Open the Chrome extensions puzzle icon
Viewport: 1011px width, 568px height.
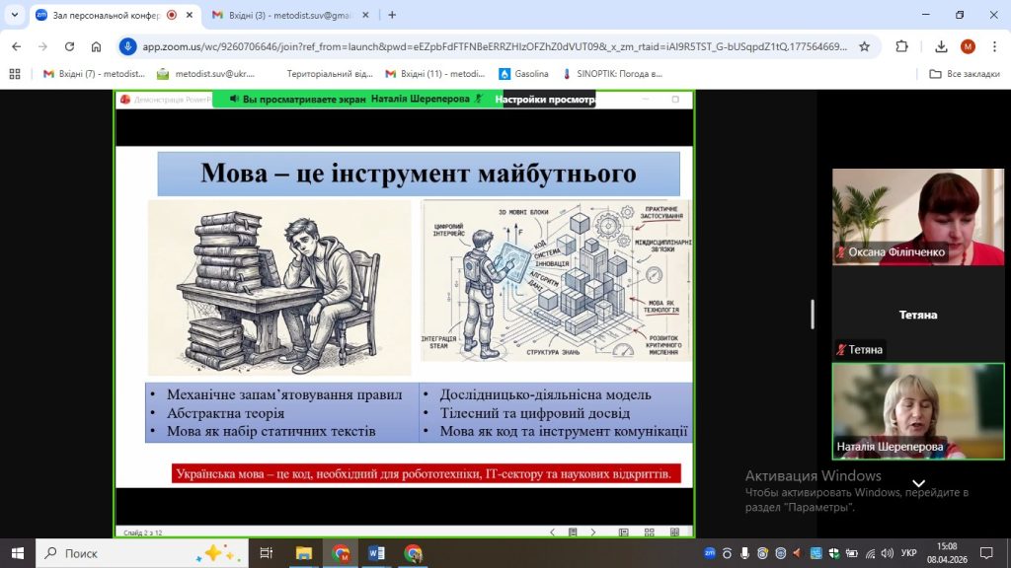(x=901, y=46)
